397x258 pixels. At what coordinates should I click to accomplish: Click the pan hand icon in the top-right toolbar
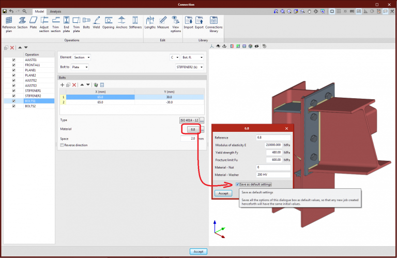pos(309,11)
